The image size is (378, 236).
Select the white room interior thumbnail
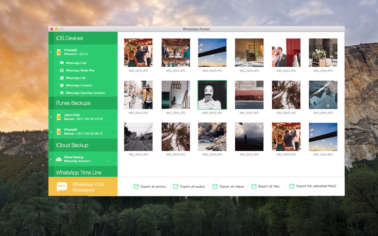(176, 95)
